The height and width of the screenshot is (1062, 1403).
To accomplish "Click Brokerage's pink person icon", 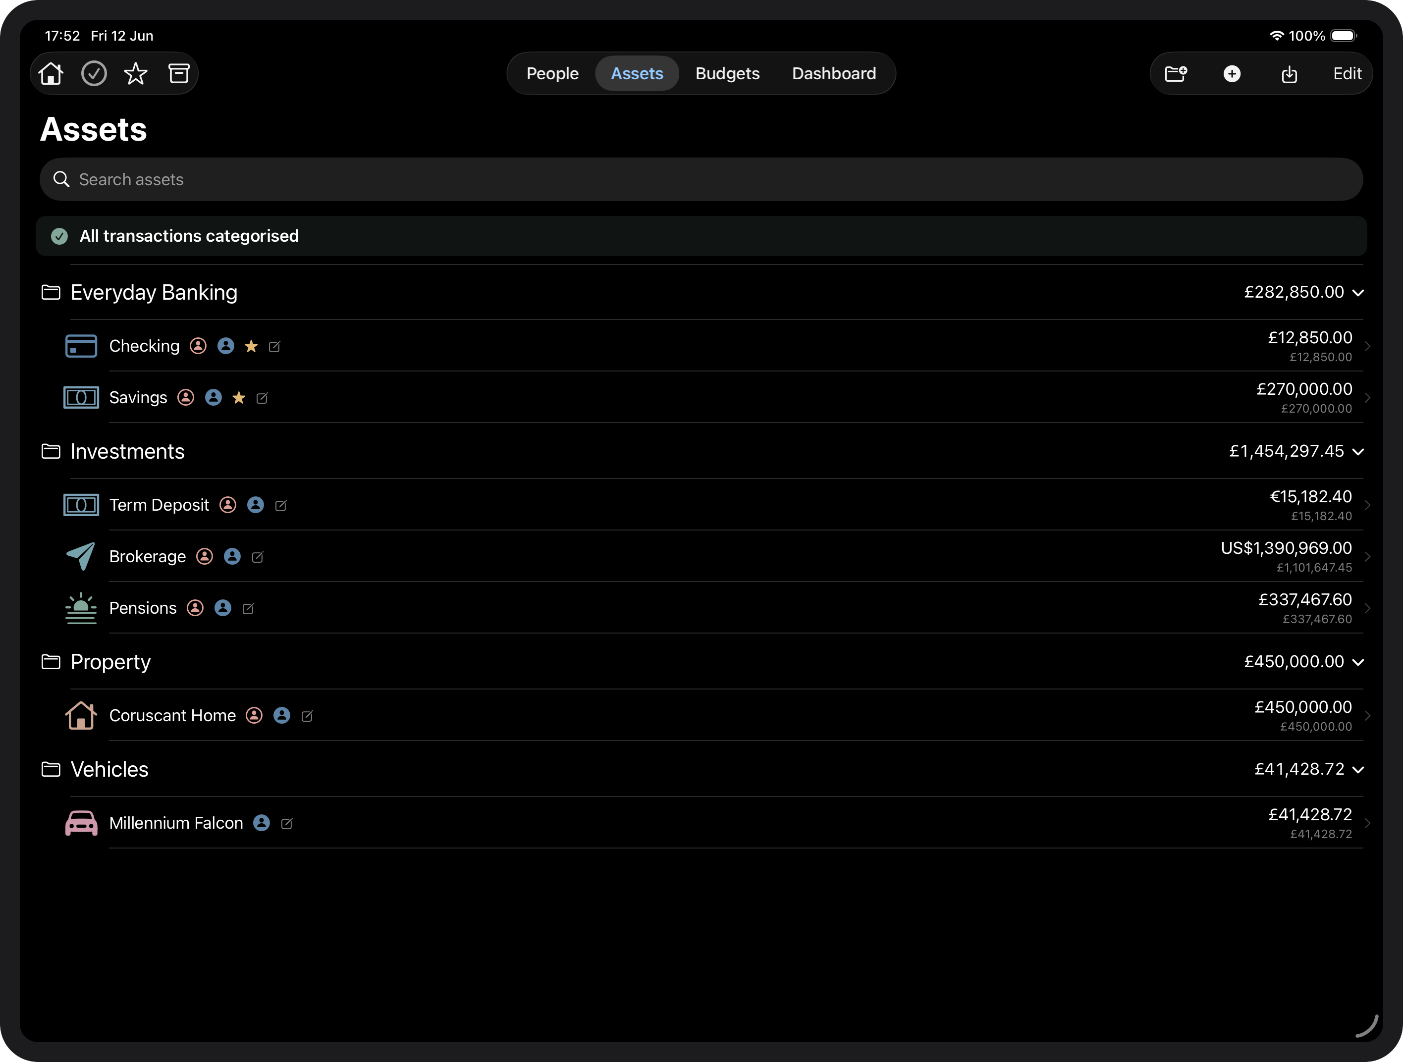I will click(x=204, y=556).
